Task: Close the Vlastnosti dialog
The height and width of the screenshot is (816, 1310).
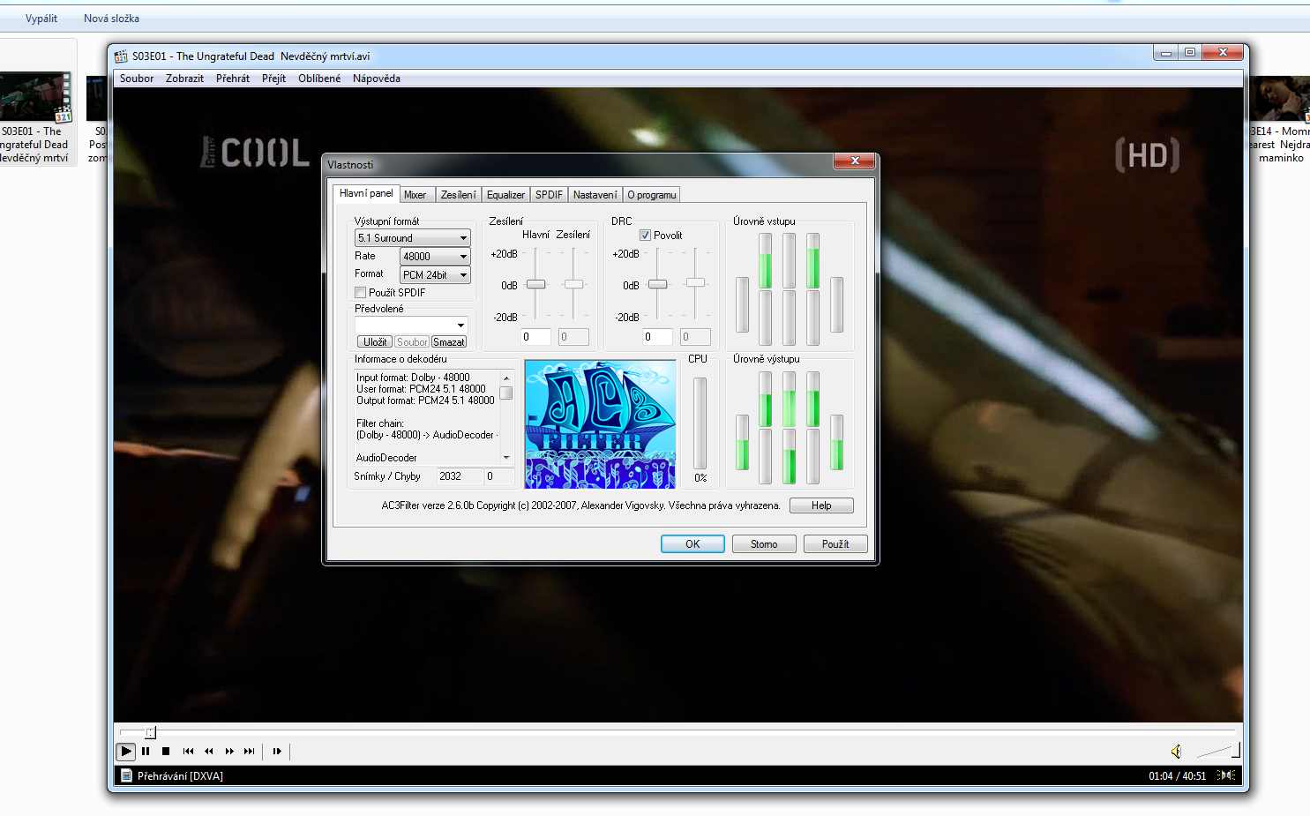Action: click(855, 161)
